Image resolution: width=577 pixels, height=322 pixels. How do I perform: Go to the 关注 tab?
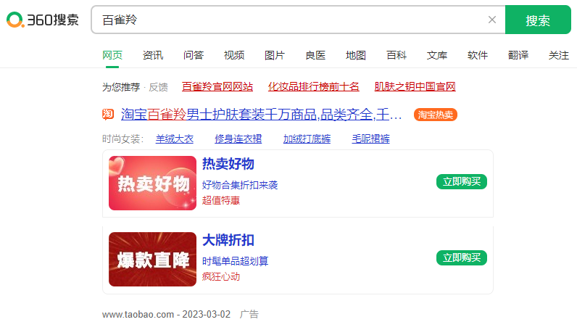[x=559, y=56]
